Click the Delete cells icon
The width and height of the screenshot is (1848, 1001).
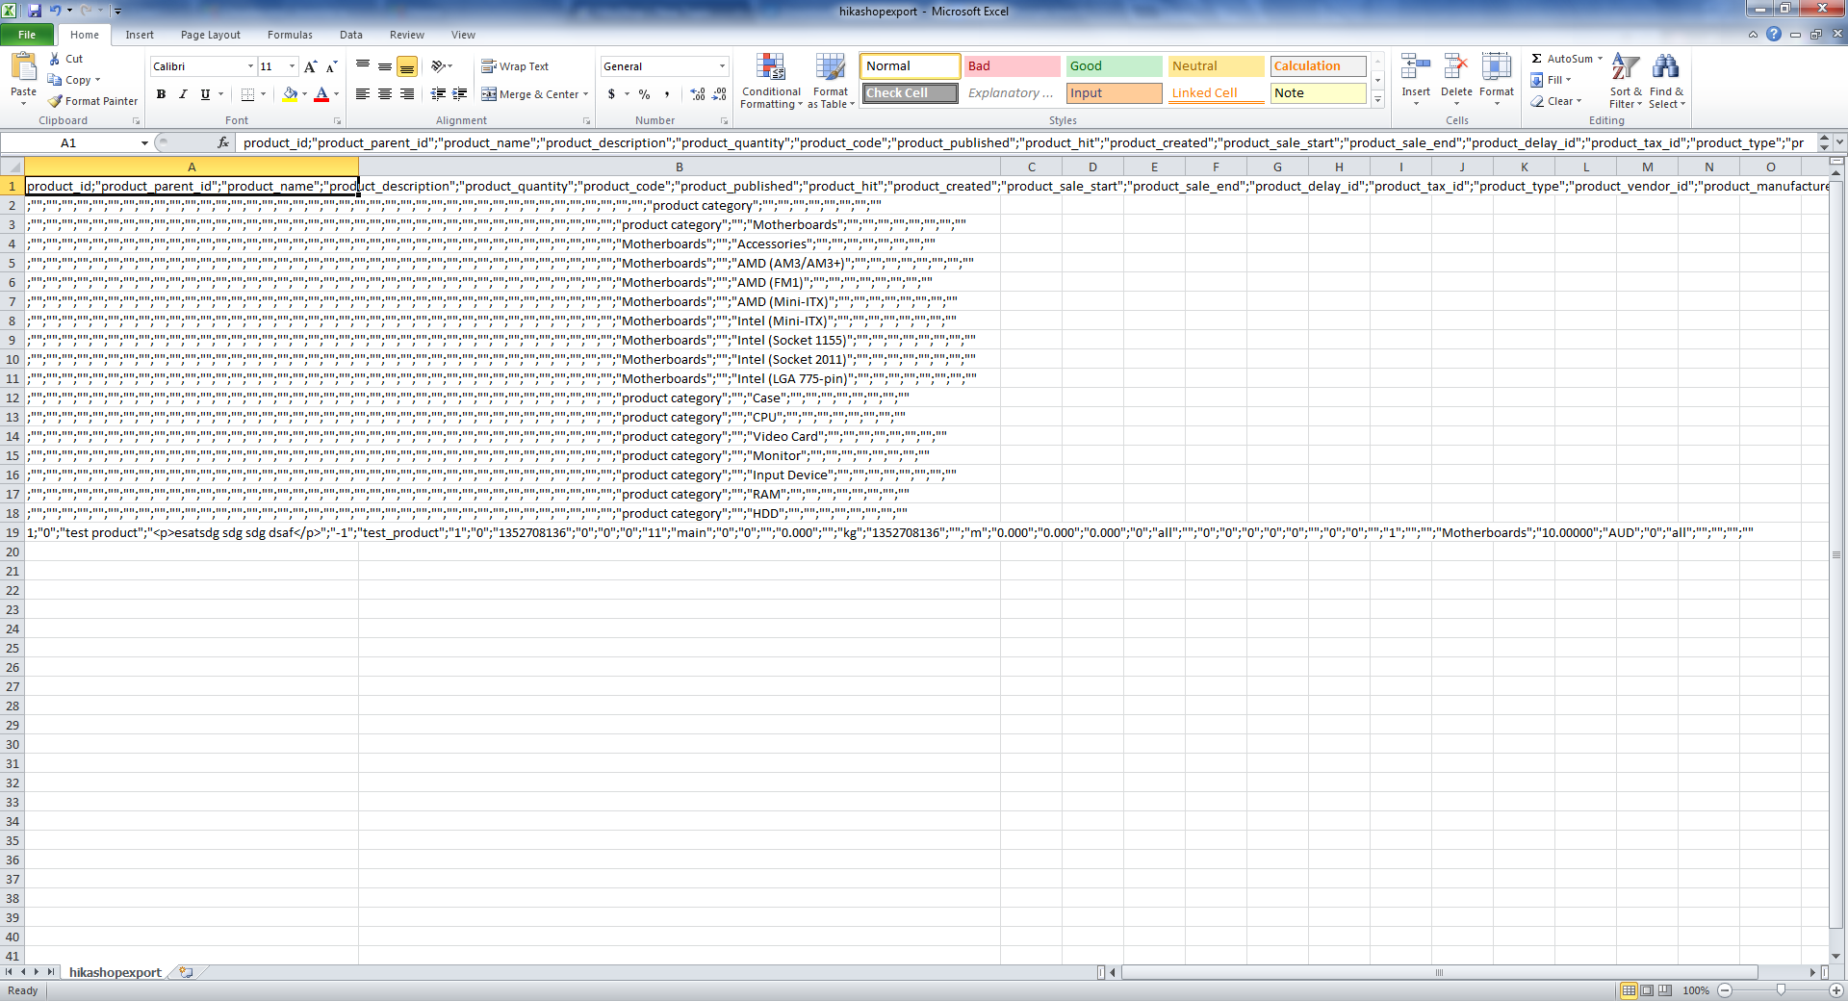pos(1456,67)
